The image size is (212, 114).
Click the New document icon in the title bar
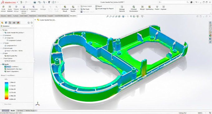point(22,2)
